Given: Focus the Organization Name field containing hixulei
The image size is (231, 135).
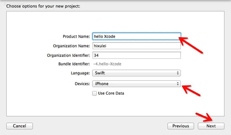Looking at the screenshot, I should click(136, 46).
